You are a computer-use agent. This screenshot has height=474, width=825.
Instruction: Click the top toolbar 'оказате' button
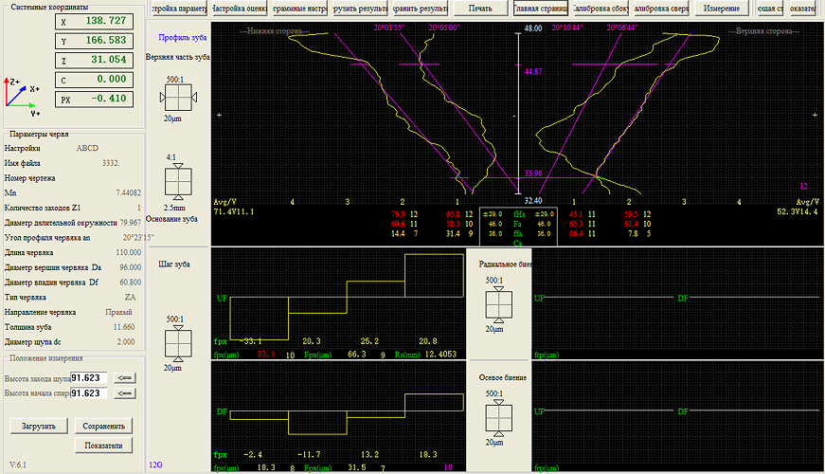[803, 9]
